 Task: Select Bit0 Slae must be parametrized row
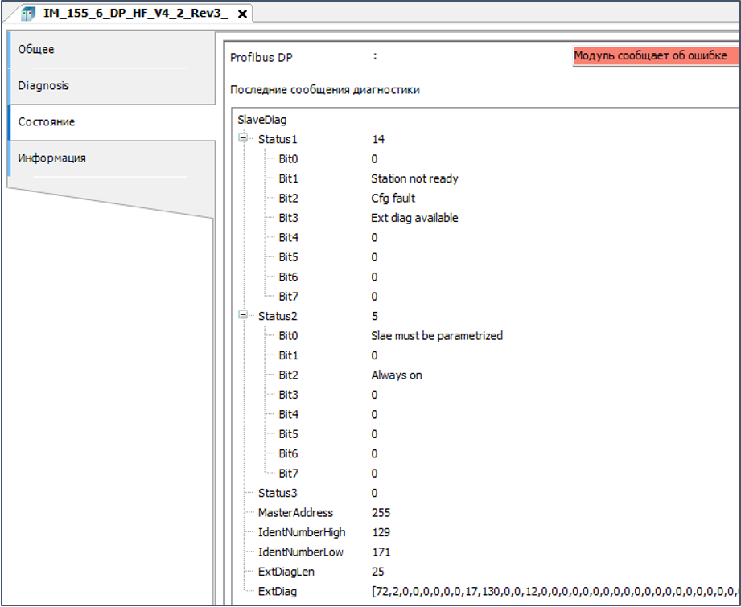(436, 336)
